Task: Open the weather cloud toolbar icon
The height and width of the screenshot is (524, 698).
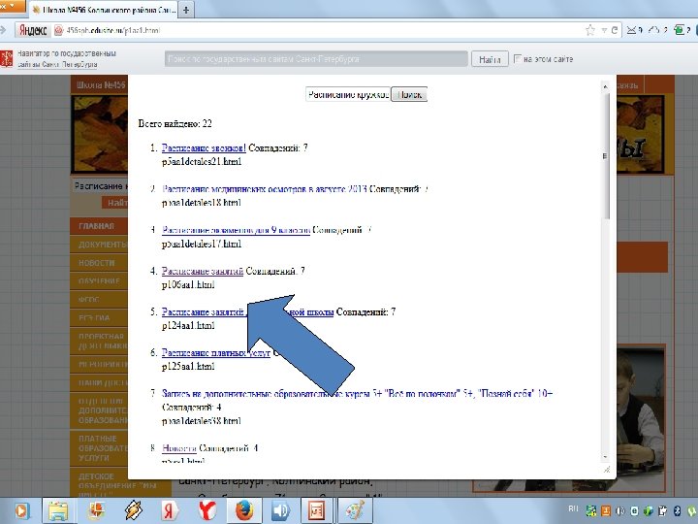Action: pos(655,30)
